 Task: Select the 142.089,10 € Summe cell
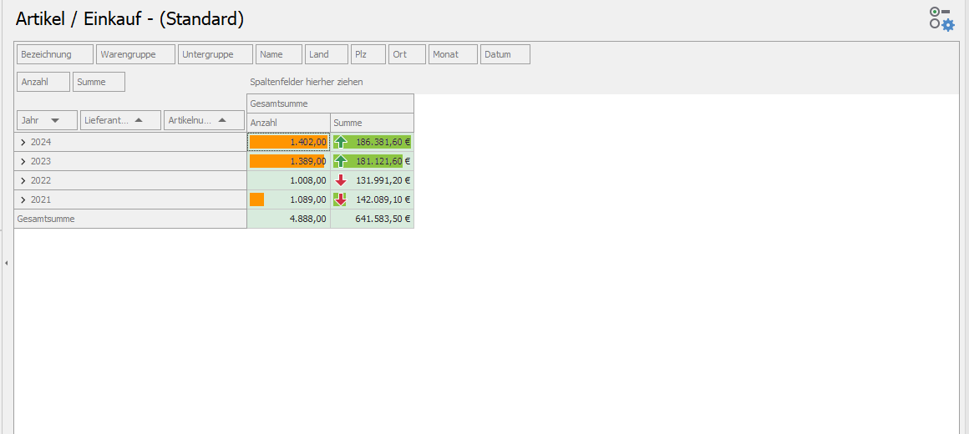click(372, 199)
